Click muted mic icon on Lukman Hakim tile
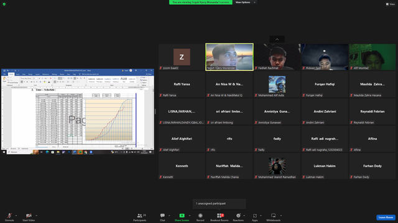This screenshot has width=398, height=223. tap(303, 177)
